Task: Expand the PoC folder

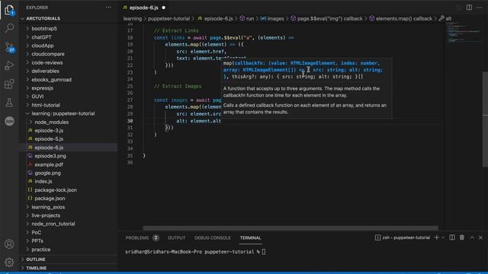Action: 36,233
